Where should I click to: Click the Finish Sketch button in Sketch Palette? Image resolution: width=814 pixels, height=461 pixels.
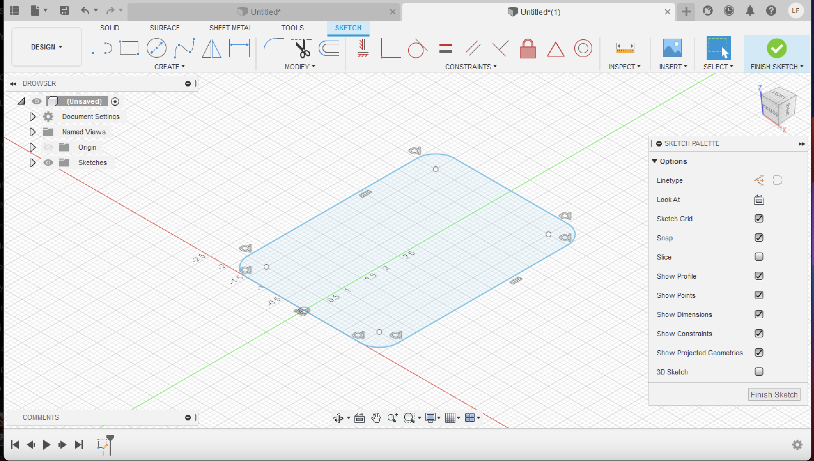coord(774,394)
